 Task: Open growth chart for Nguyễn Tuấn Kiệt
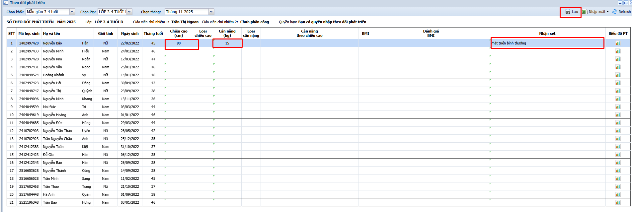coord(618,147)
